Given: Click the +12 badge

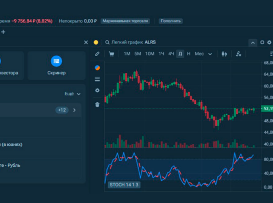Looking at the screenshot, I should (x=62, y=110).
